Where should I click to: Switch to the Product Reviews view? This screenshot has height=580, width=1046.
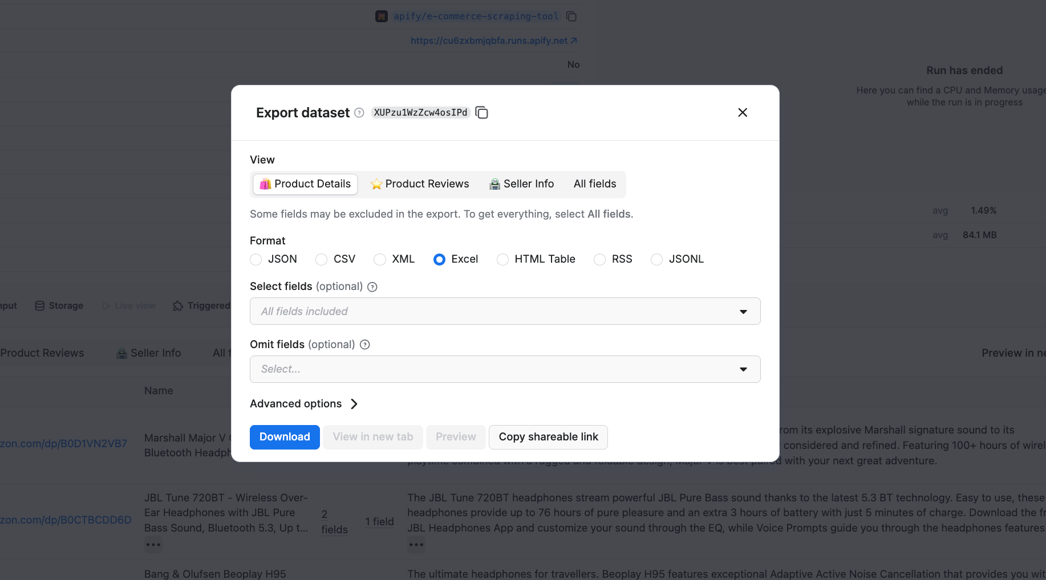[420, 183]
